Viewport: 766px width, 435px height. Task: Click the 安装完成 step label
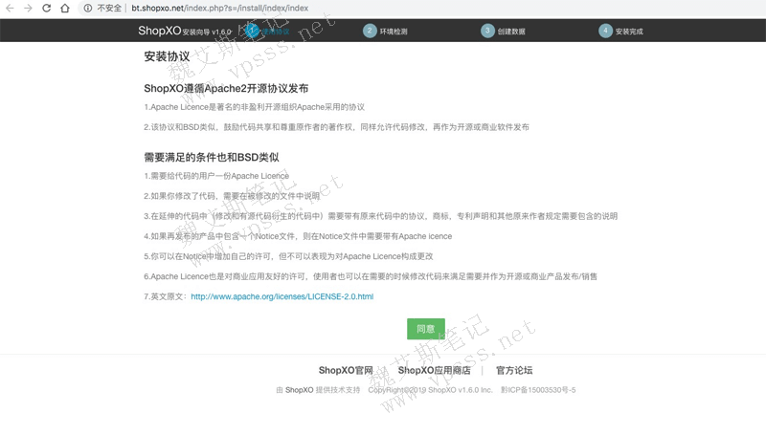(629, 32)
